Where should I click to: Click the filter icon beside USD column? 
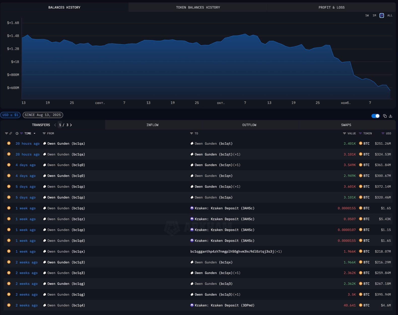pyautogui.click(x=383, y=133)
